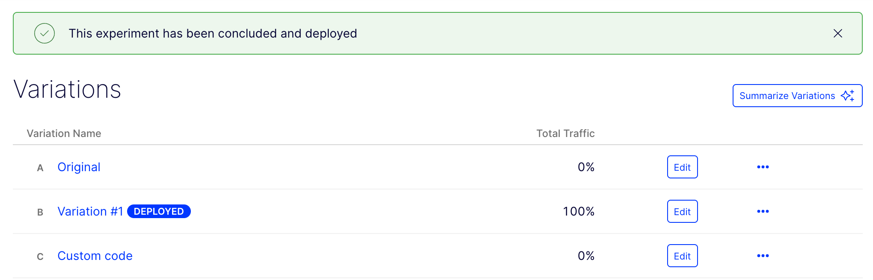Open the Custom code variation
This screenshot has width=873, height=280.
tap(95, 256)
